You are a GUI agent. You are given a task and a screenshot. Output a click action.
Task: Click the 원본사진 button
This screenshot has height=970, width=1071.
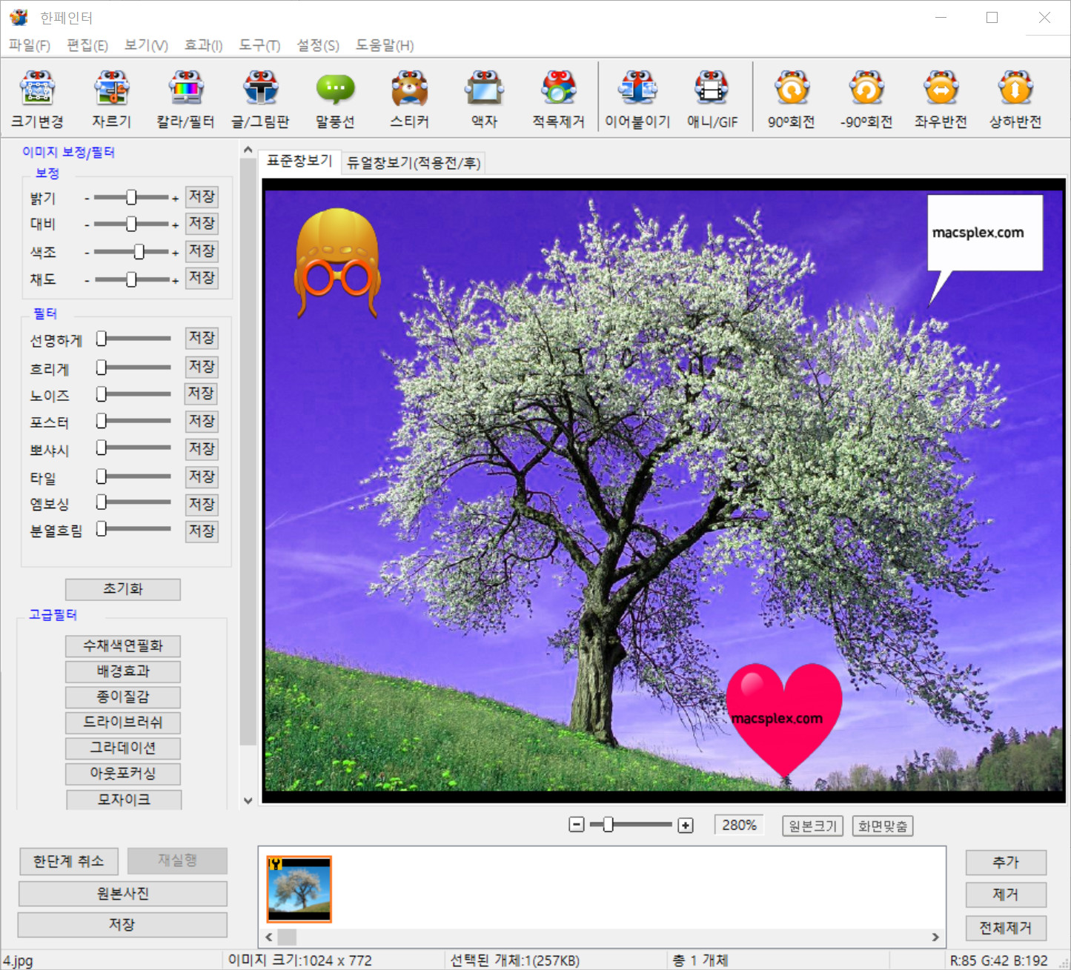[x=123, y=894]
